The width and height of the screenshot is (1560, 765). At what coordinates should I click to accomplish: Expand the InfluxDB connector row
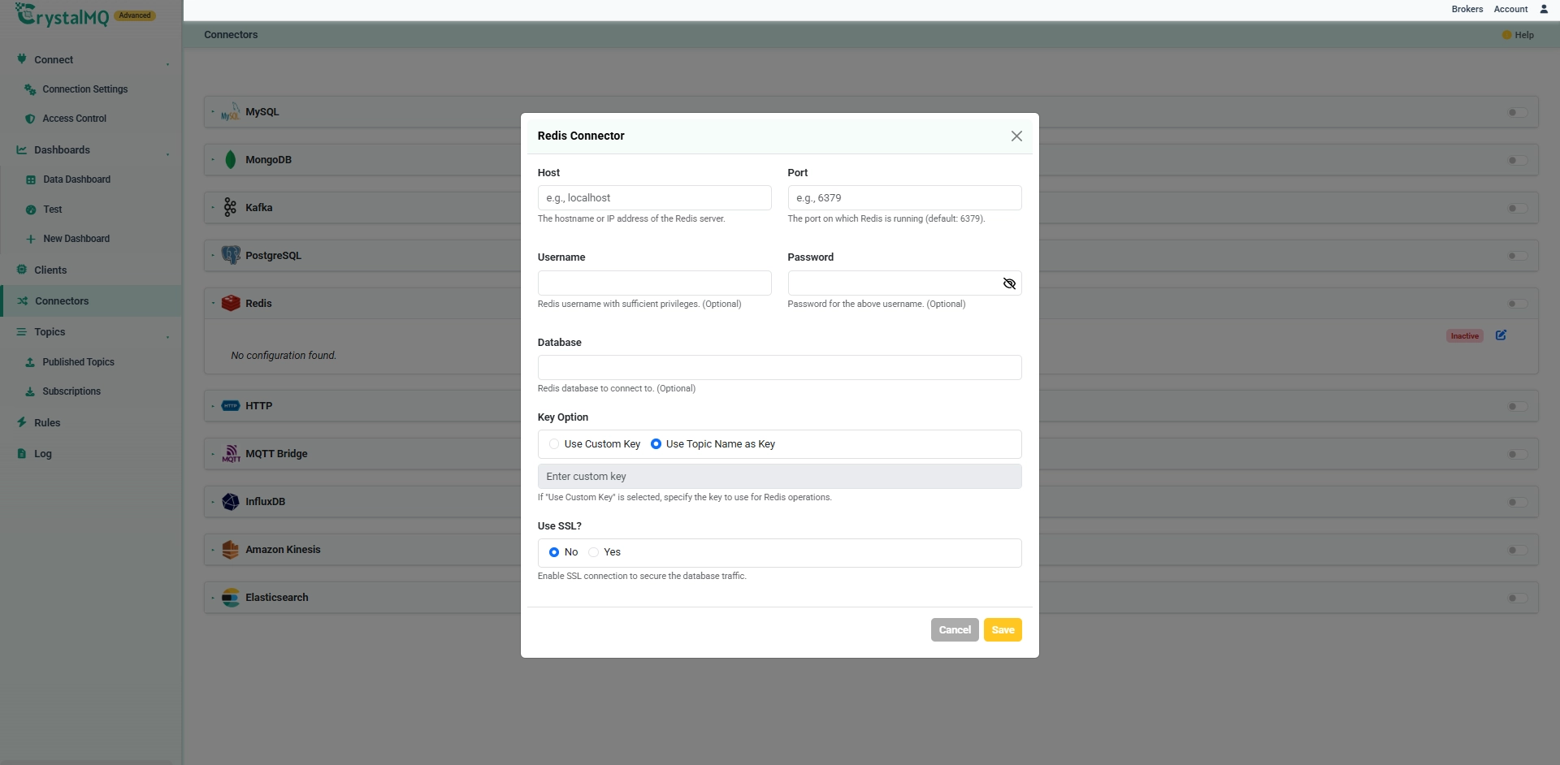[213, 502]
